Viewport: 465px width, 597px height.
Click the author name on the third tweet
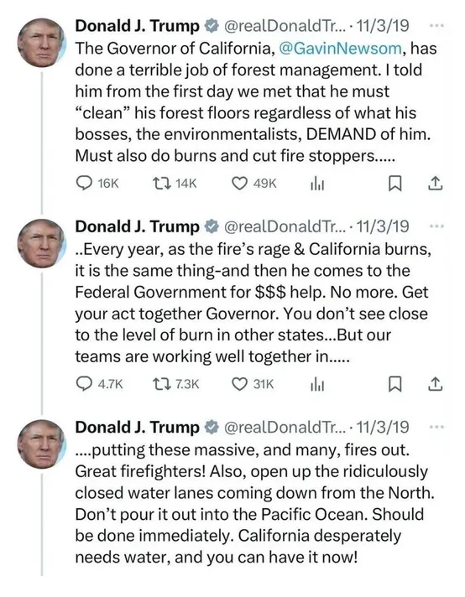pos(137,428)
